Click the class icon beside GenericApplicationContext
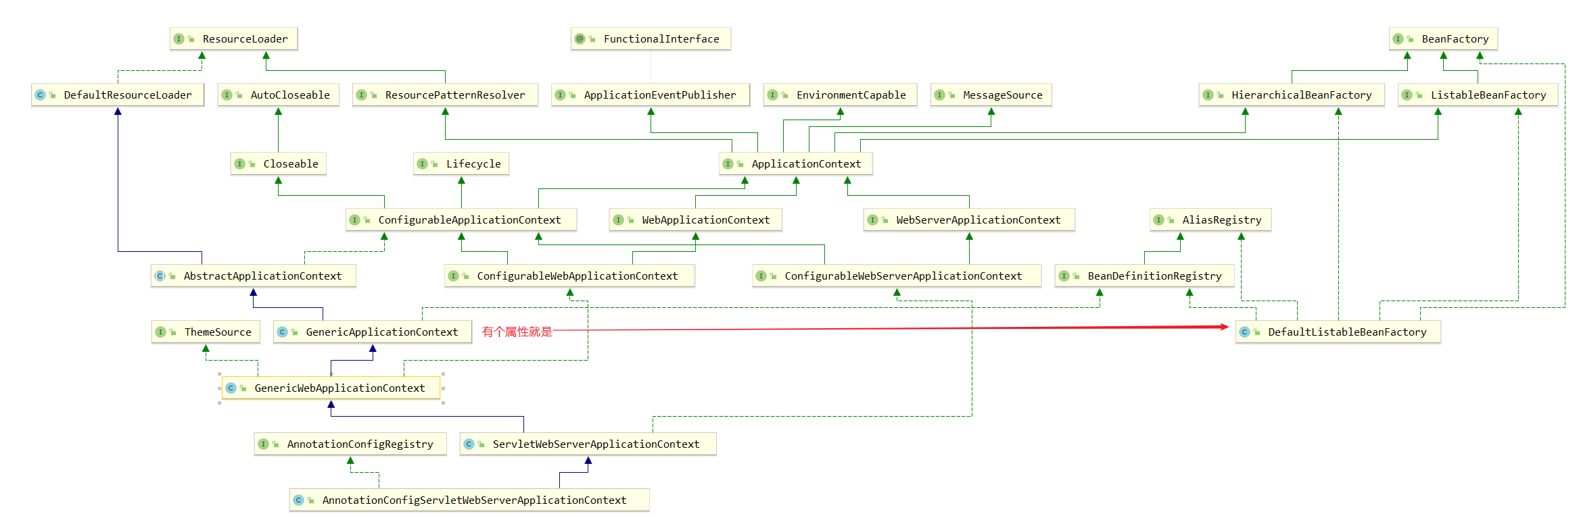Viewport: 1579px width, 518px height. point(282,332)
